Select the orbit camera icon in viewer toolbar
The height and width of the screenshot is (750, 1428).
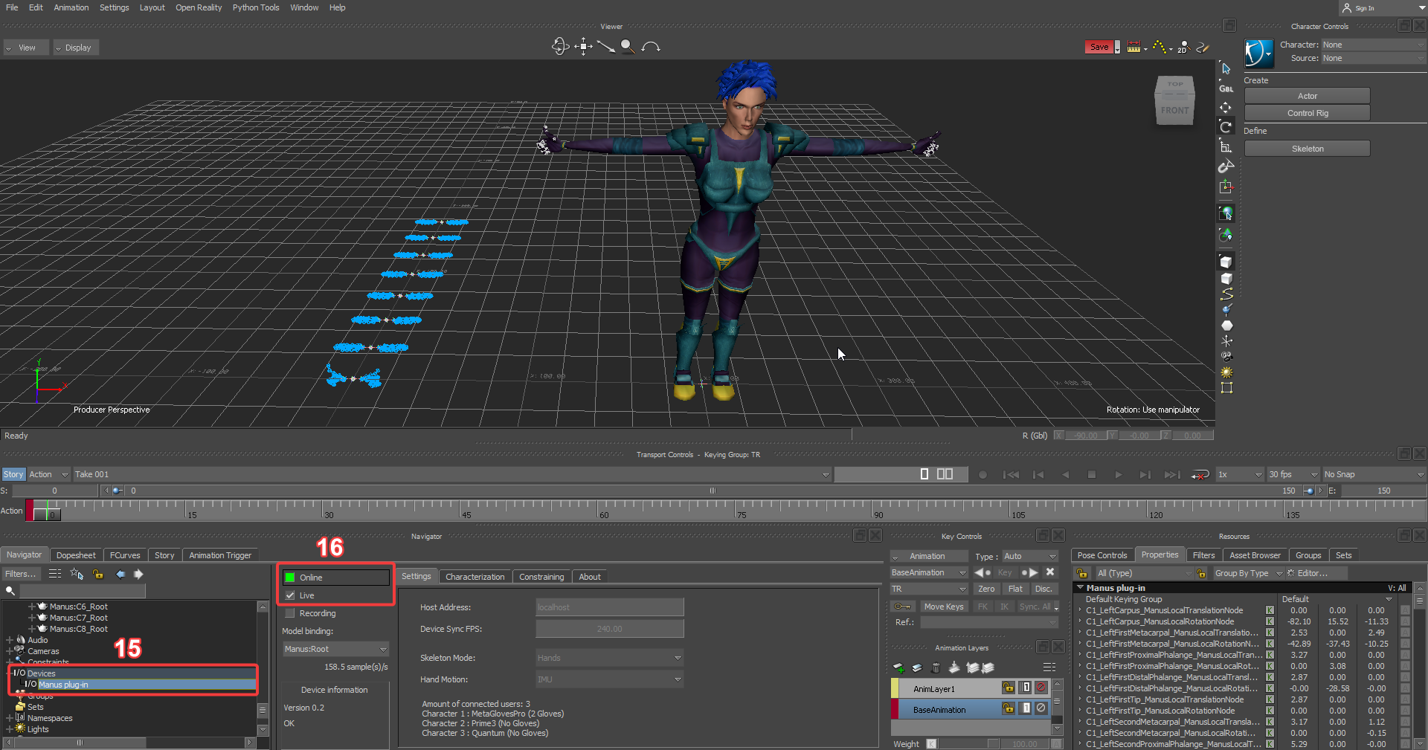560,47
